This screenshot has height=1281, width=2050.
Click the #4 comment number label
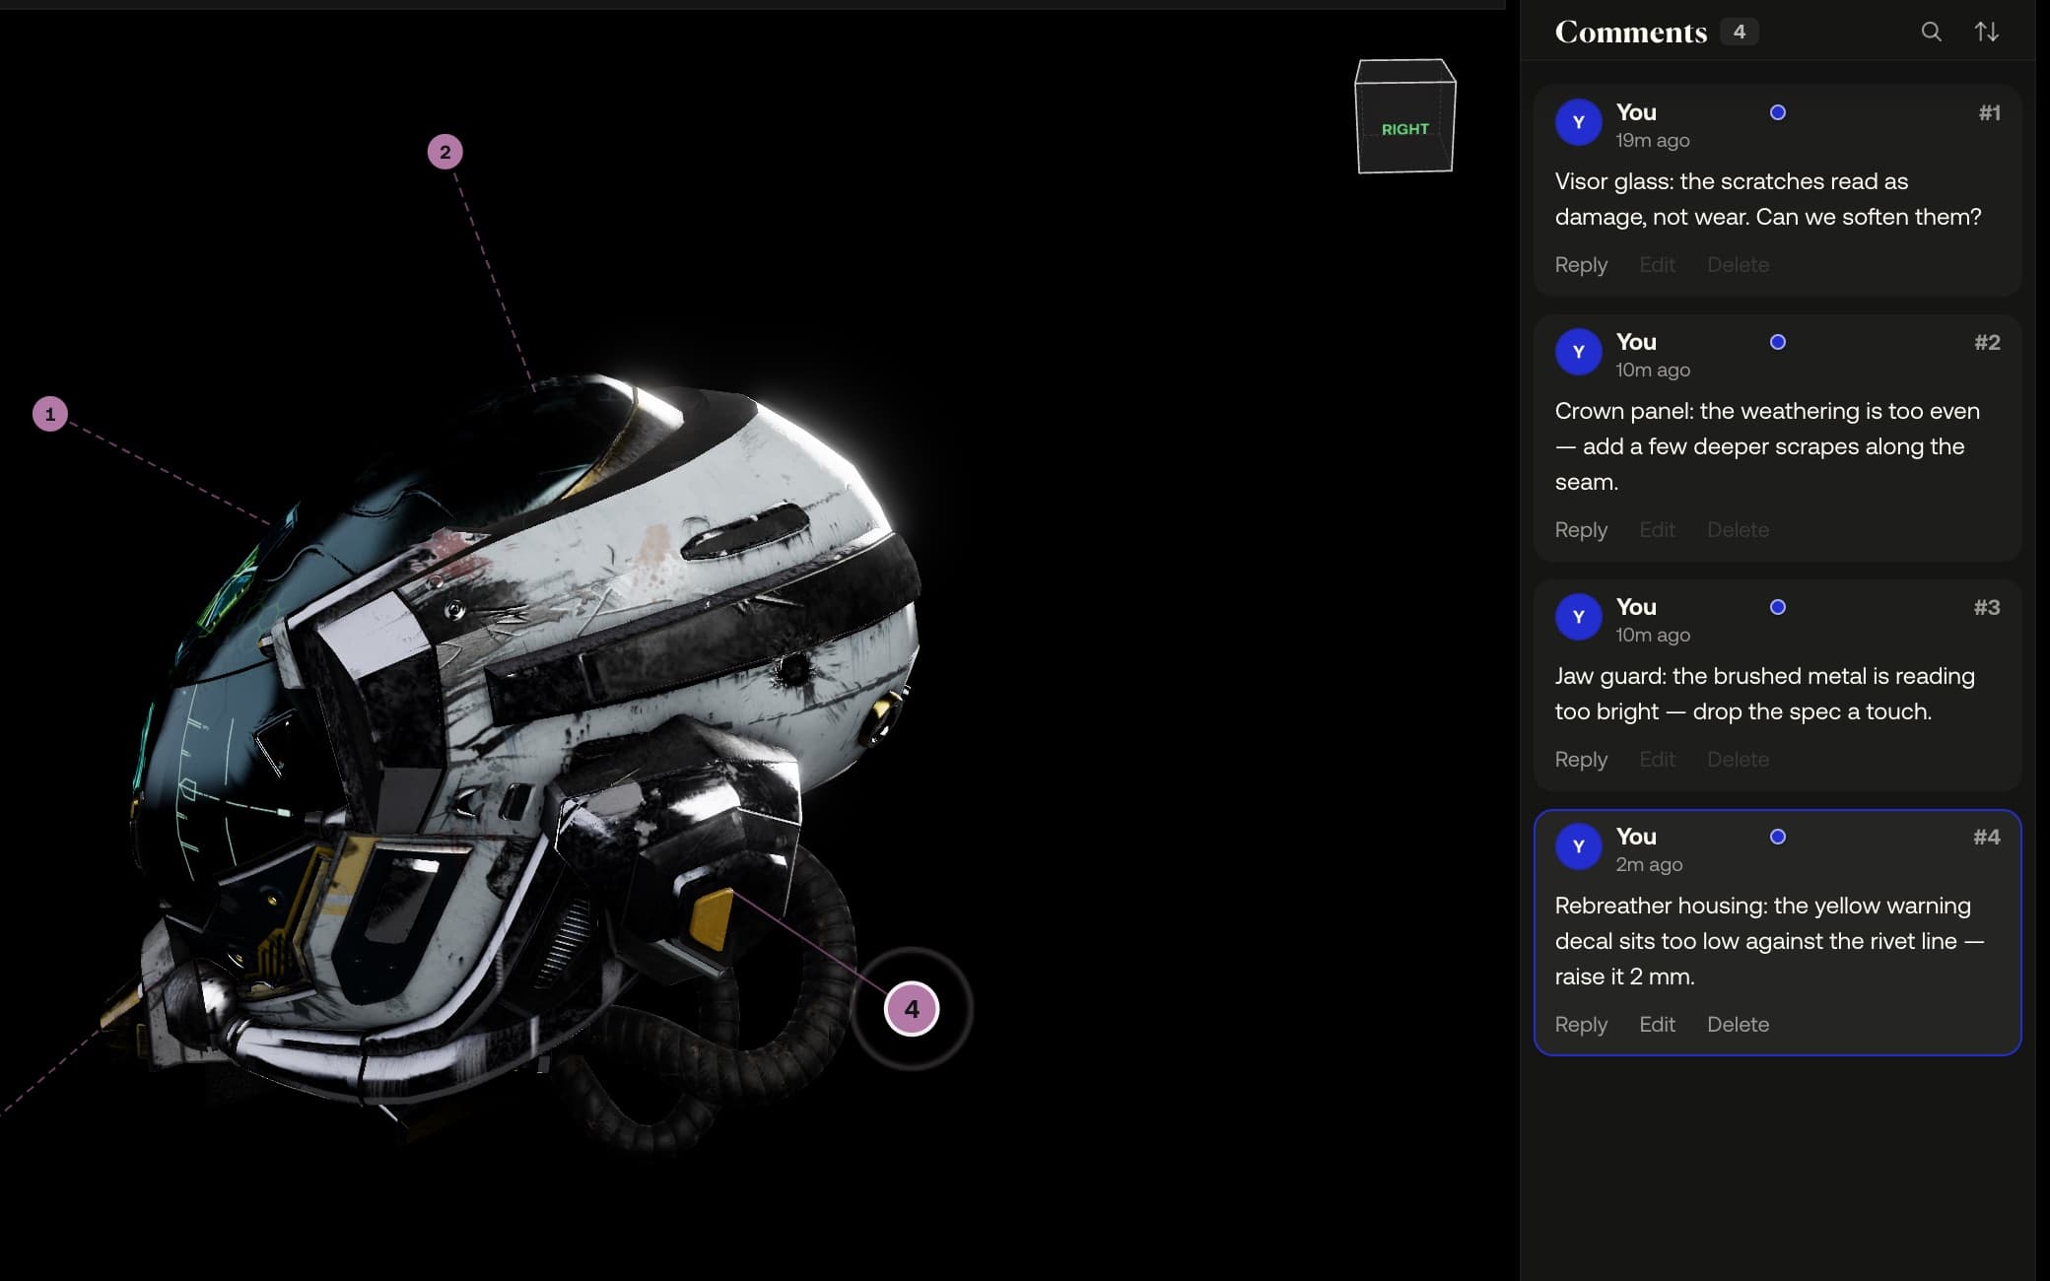click(1987, 838)
